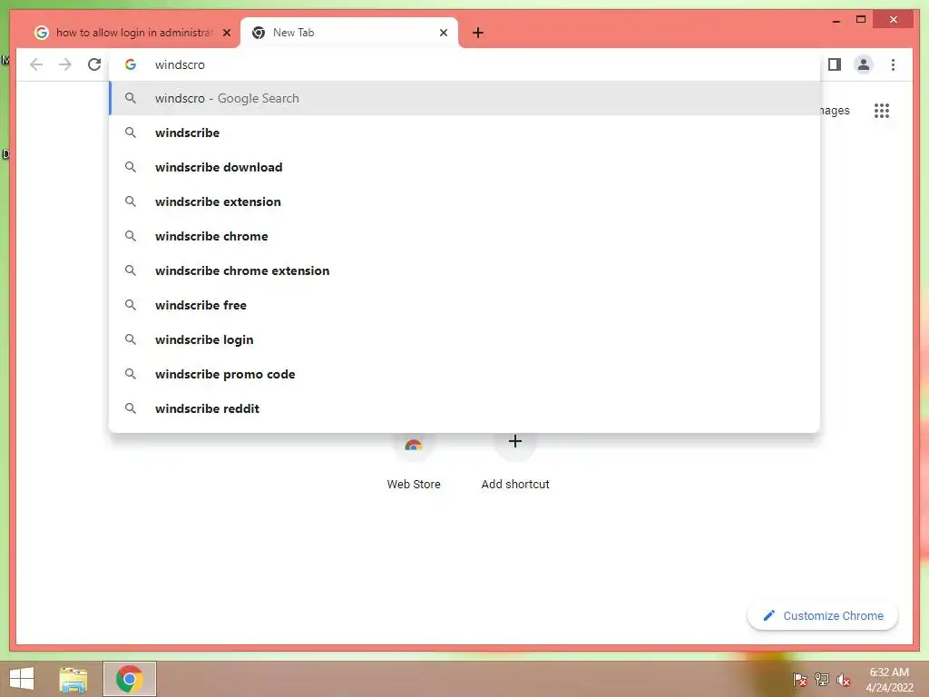
Task: Choose 'windscribe login' suggestion
Action: pyautogui.click(x=464, y=339)
